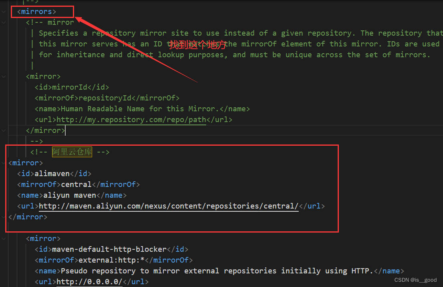This screenshot has width=443, height=287.
Task: Collapse <mirror> block containing maven-default-http-blocker
Action: point(4,239)
